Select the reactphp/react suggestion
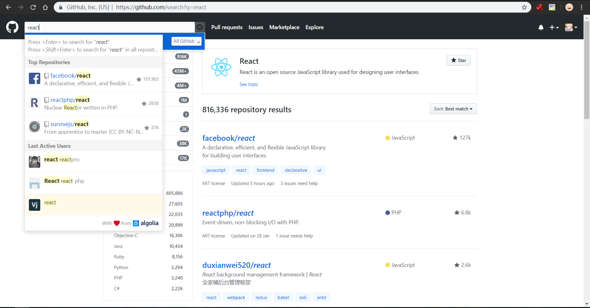 (94, 104)
